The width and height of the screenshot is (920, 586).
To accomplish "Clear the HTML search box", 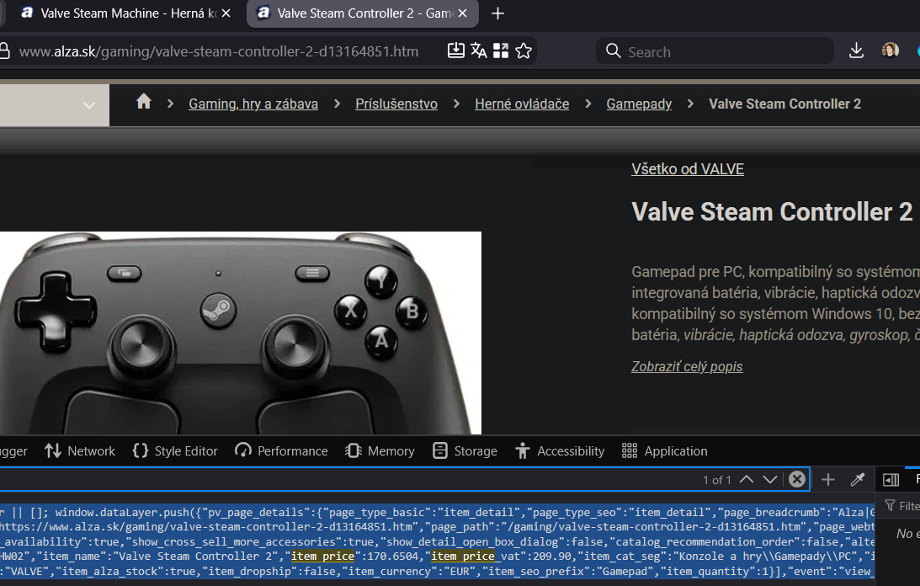I will (797, 479).
